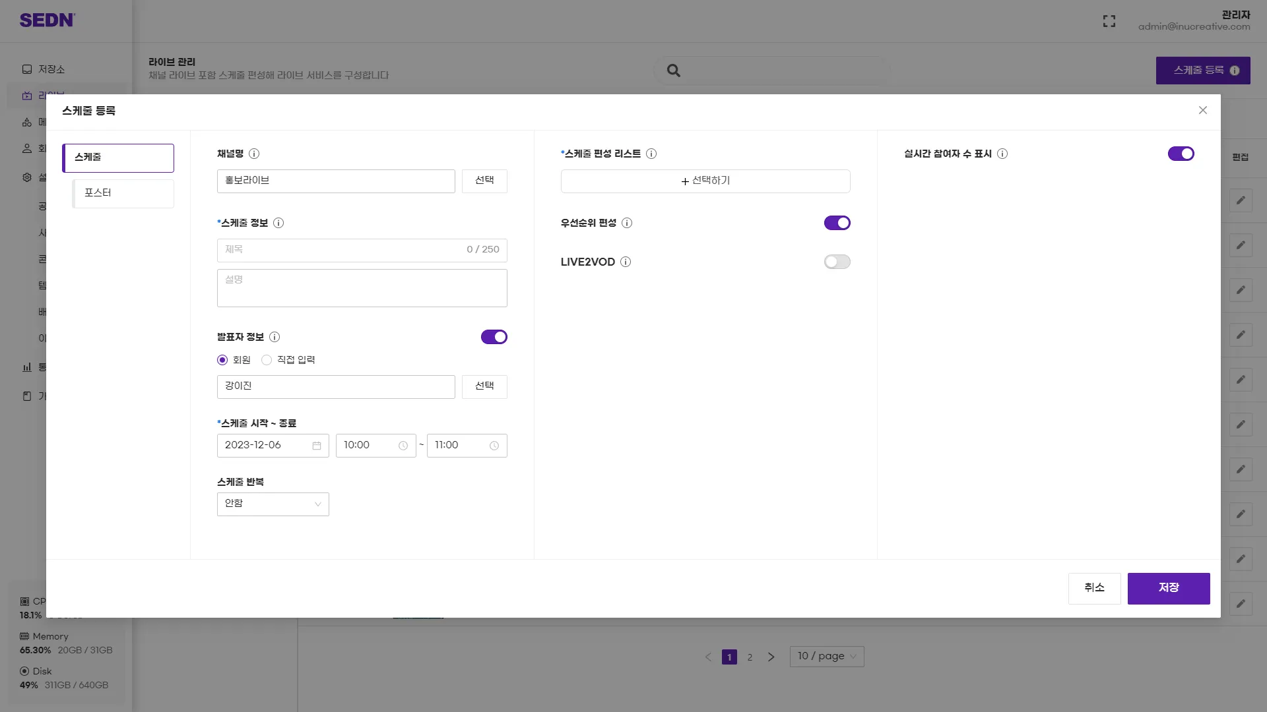Toggle 발표자 정보 switch off

(494, 337)
